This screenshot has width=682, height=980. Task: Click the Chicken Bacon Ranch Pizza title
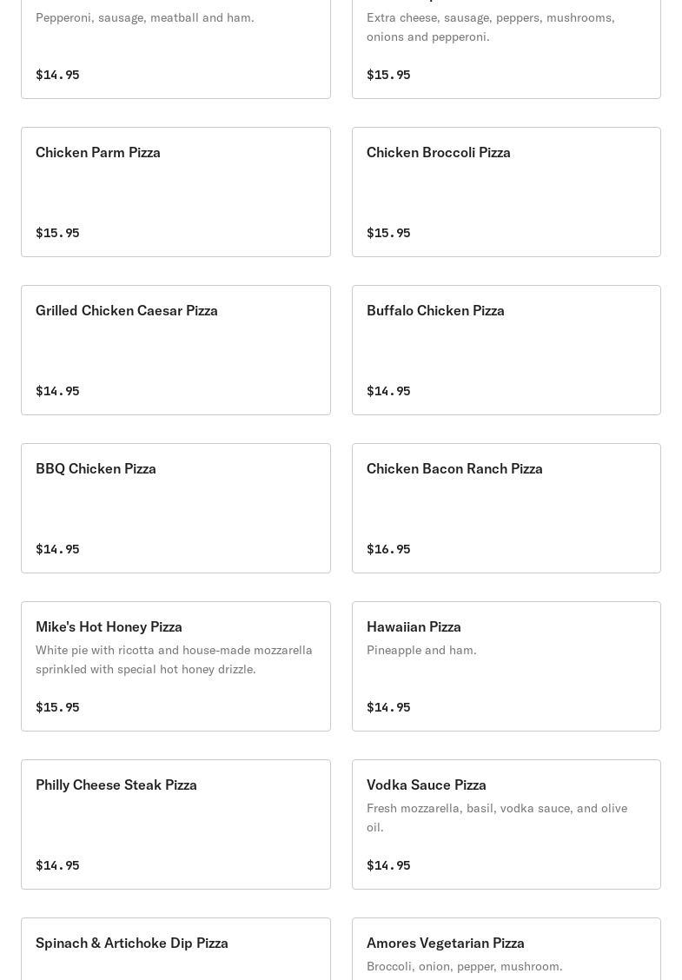click(454, 469)
